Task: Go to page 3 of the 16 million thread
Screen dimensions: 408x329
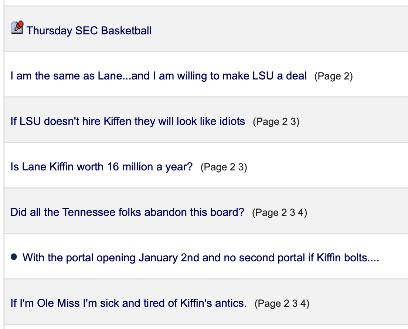Action: point(241,167)
